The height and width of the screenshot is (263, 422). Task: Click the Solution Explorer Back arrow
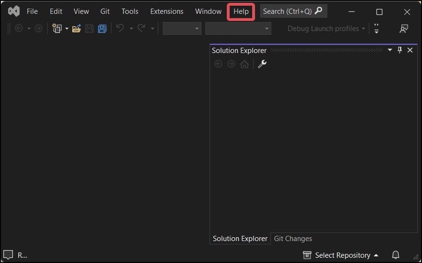pos(218,64)
